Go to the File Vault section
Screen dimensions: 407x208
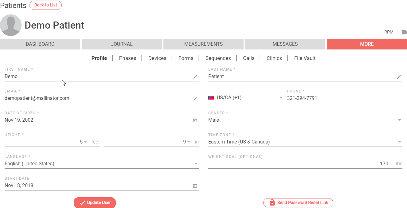click(305, 58)
